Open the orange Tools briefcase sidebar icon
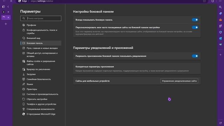224x126 pixels. [x=220, y=20]
